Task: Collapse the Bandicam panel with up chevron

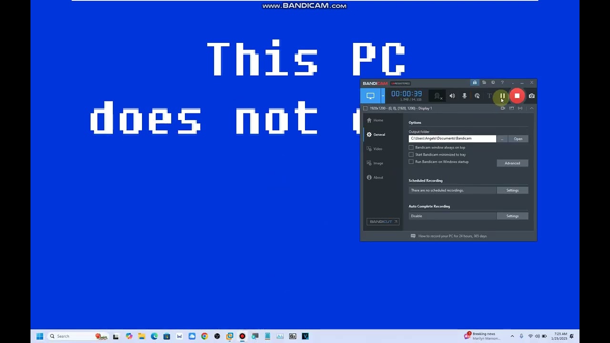Action: (x=531, y=108)
